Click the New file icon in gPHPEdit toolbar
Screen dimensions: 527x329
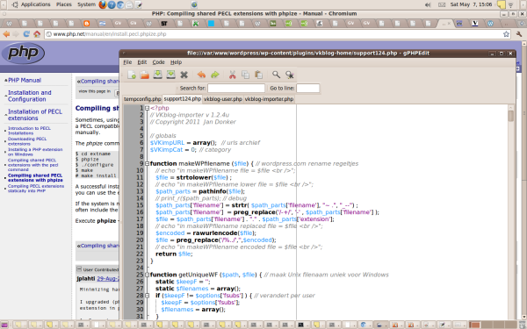coord(132,75)
